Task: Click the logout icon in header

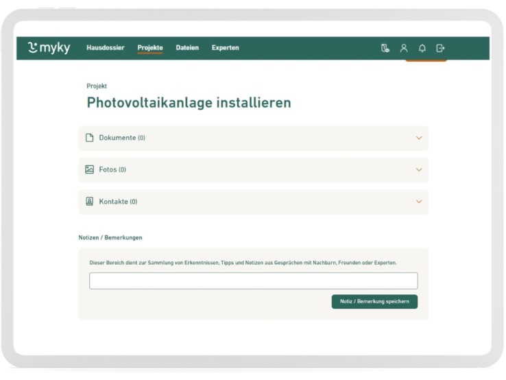Action: (440, 48)
